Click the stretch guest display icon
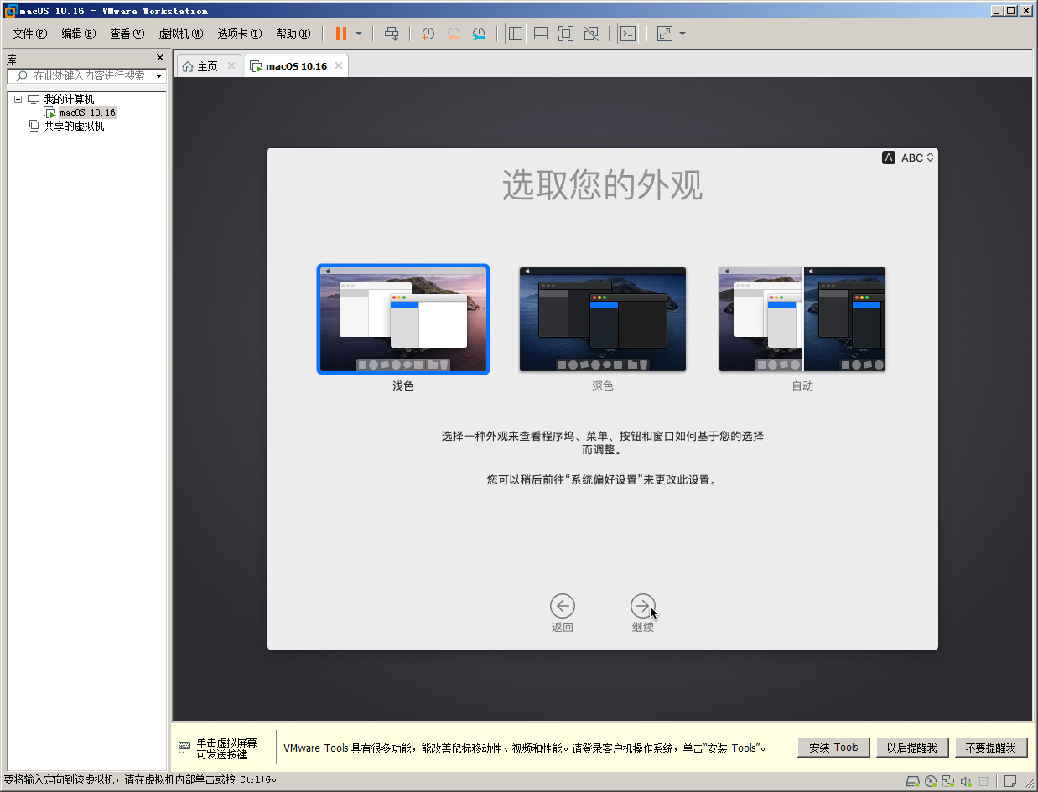The height and width of the screenshot is (792, 1038). [665, 34]
